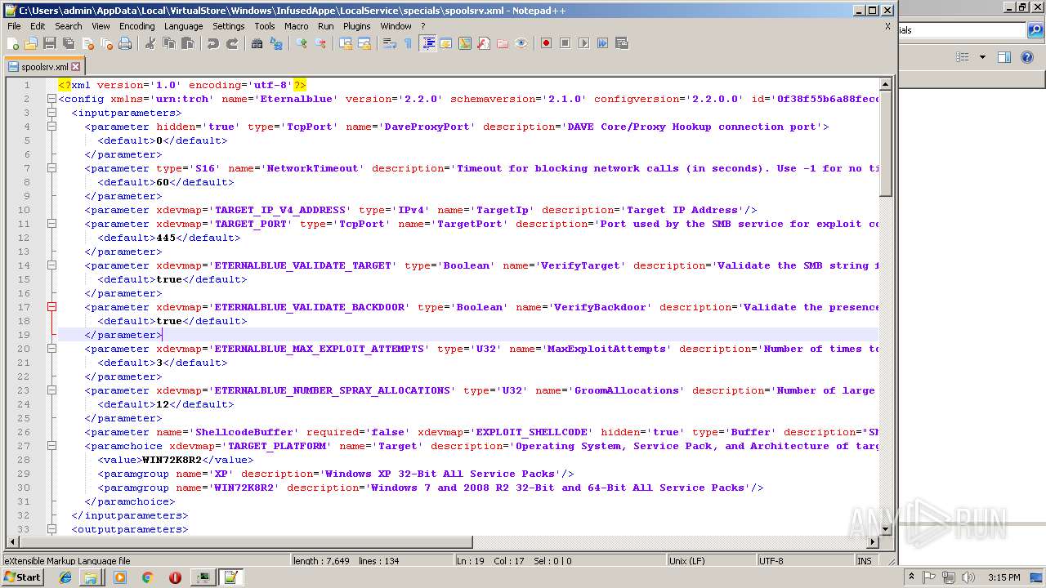
Task: Click the Replace toolbar icon
Action: click(276, 43)
